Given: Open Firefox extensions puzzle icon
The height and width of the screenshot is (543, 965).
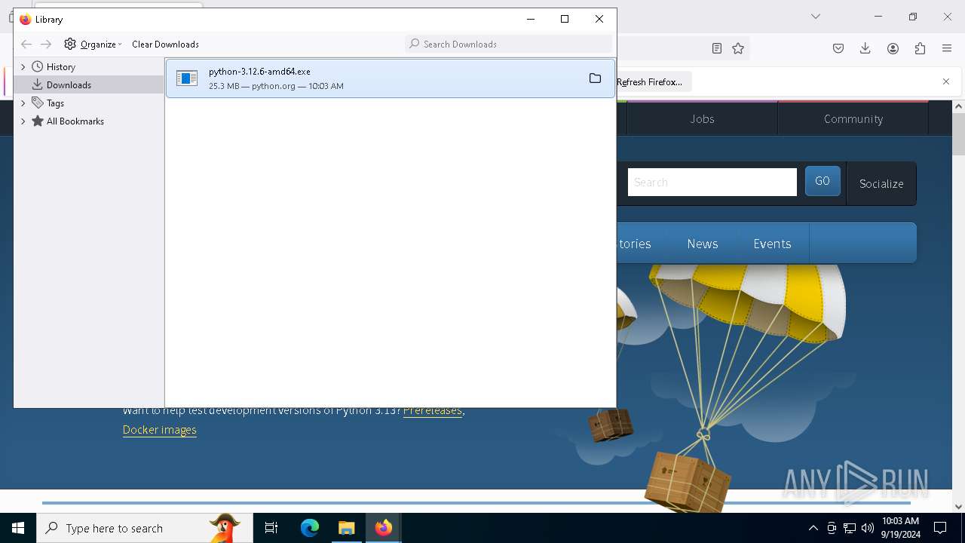Looking at the screenshot, I should [x=920, y=48].
